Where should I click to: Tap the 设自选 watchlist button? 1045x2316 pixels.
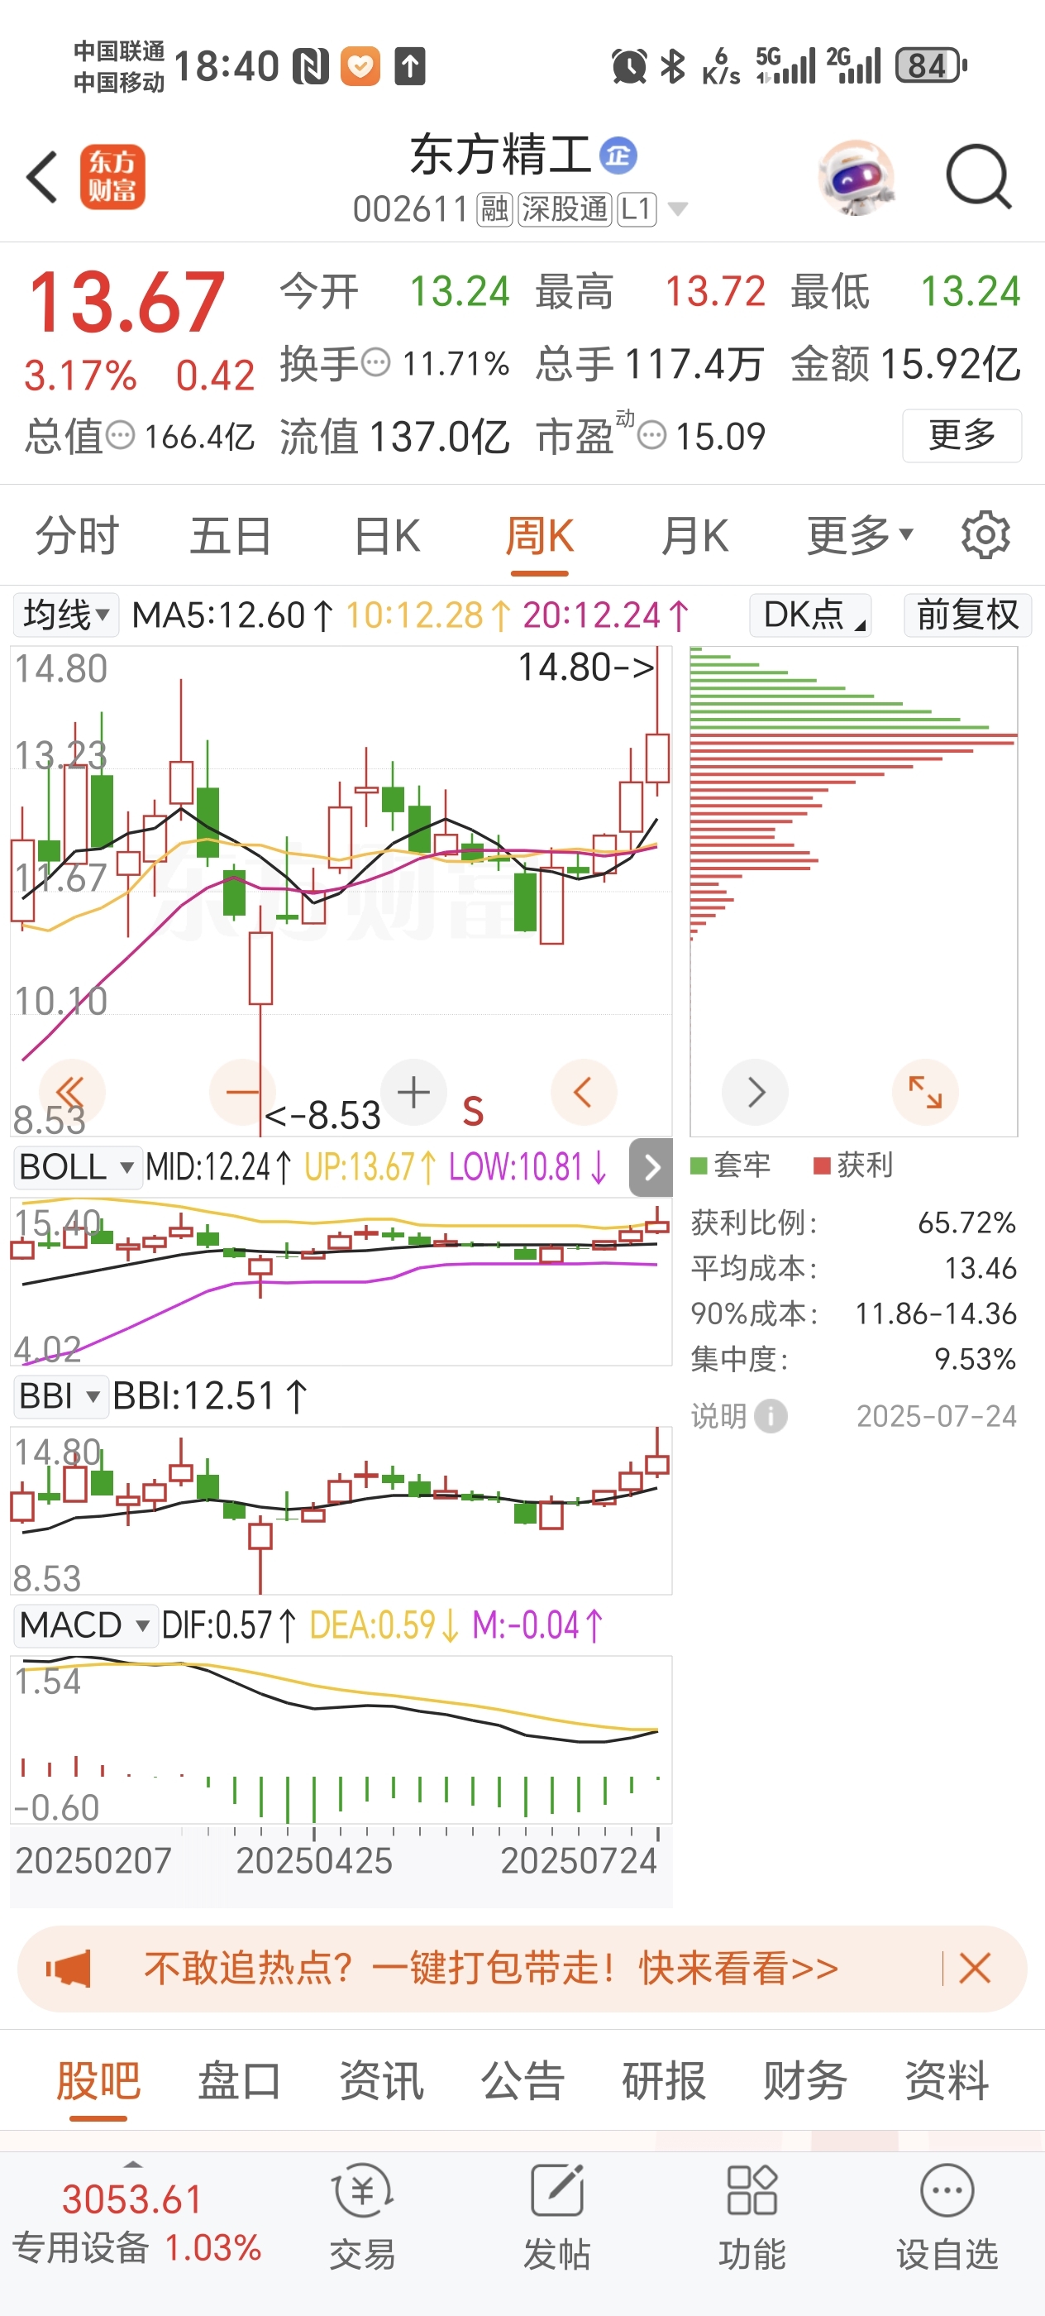click(x=947, y=2218)
